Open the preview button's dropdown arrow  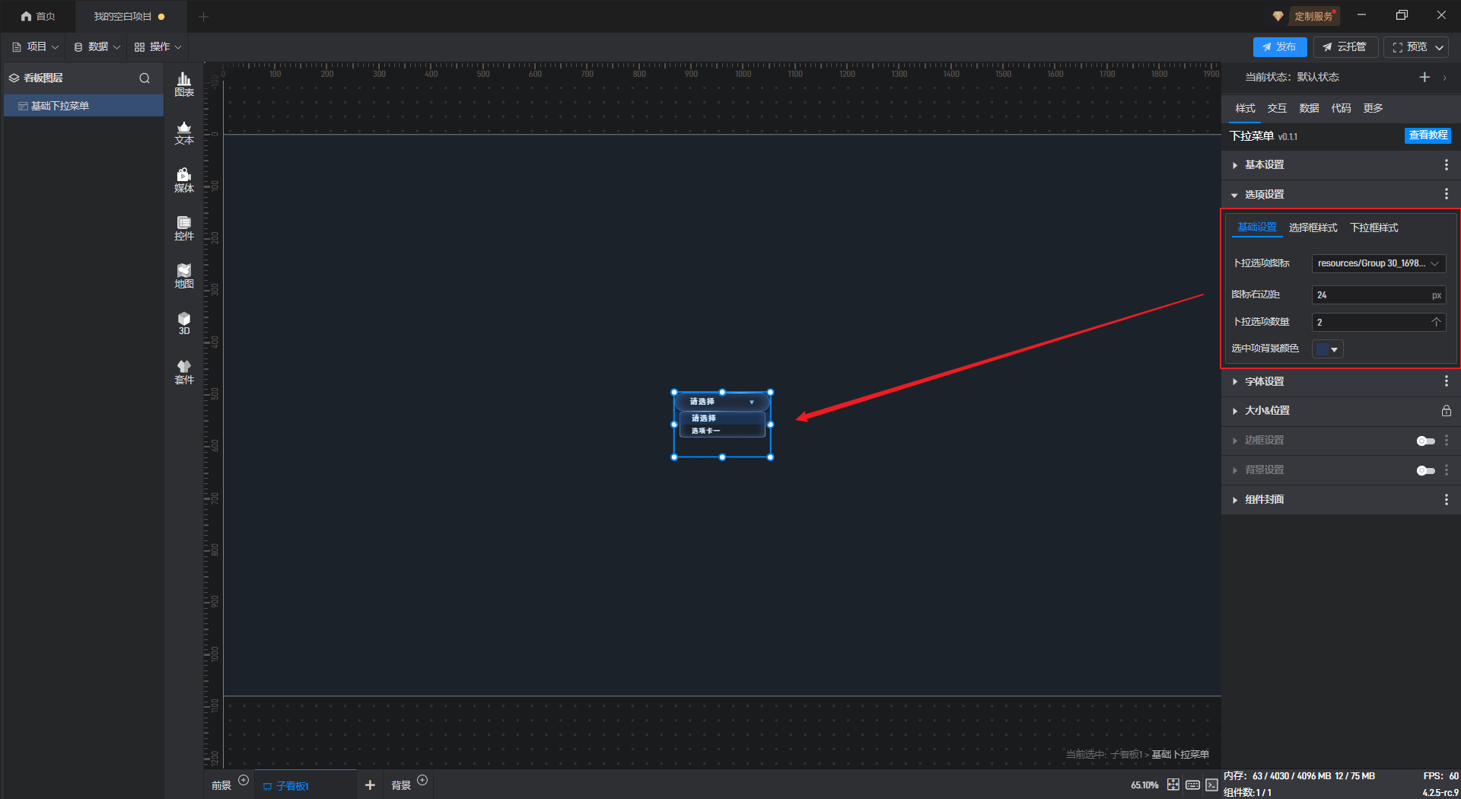(x=1440, y=47)
